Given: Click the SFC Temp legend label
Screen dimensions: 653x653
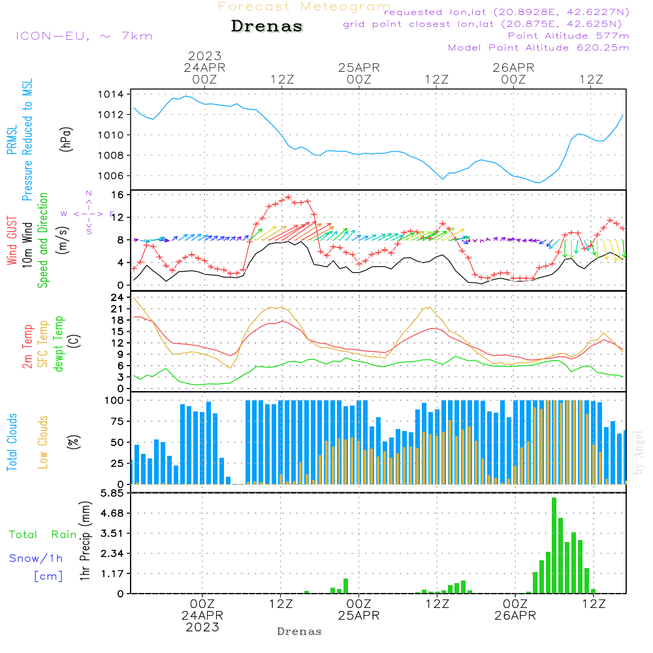Looking at the screenshot, I should click(x=43, y=344).
